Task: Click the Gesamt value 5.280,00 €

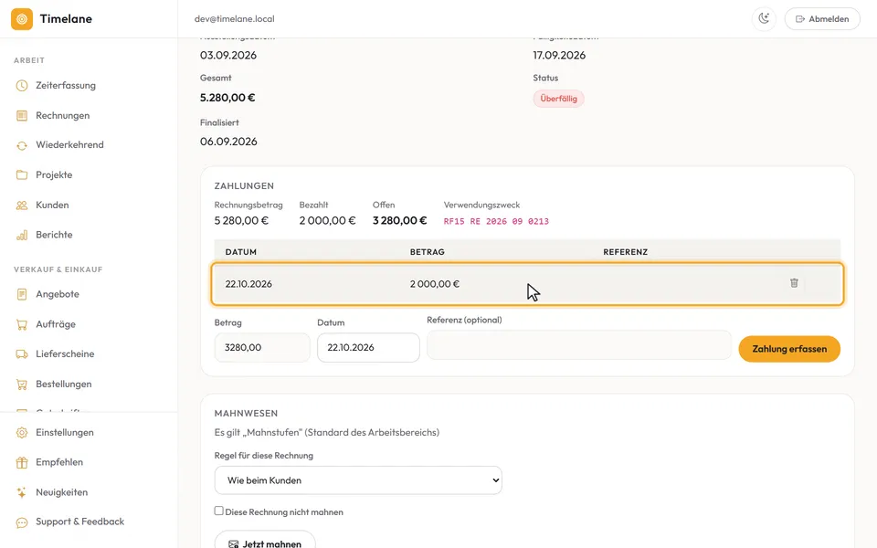Action: [227, 98]
